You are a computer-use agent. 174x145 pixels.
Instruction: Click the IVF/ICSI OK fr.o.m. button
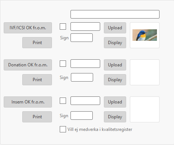(x=28, y=28)
